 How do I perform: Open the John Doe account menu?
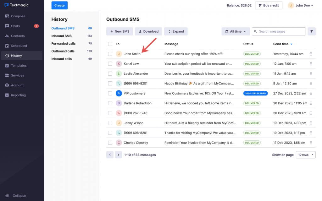[x=302, y=5]
